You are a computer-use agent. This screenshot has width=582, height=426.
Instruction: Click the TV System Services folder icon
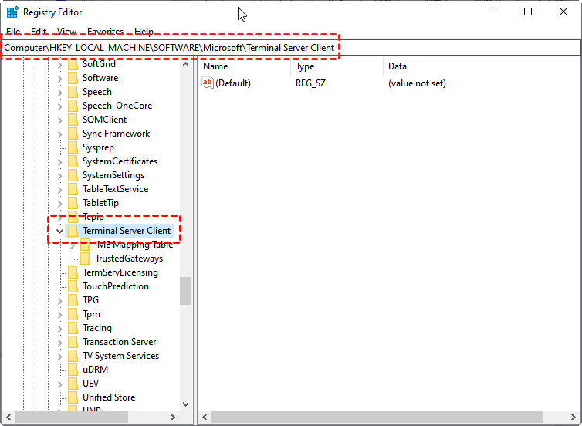pos(73,356)
